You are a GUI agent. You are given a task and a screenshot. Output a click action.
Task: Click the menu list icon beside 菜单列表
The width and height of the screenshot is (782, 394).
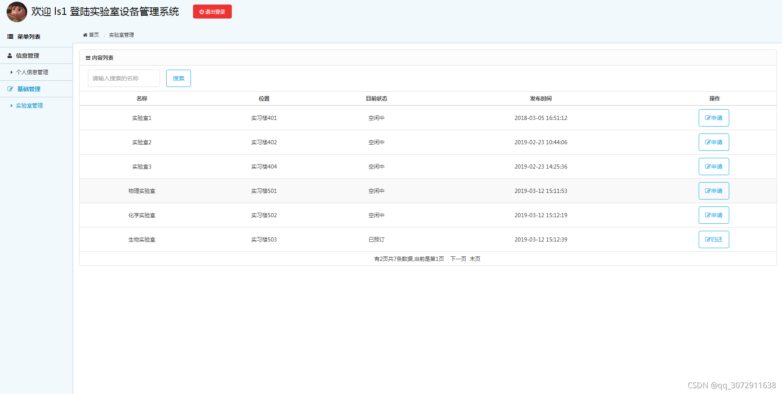pos(10,37)
